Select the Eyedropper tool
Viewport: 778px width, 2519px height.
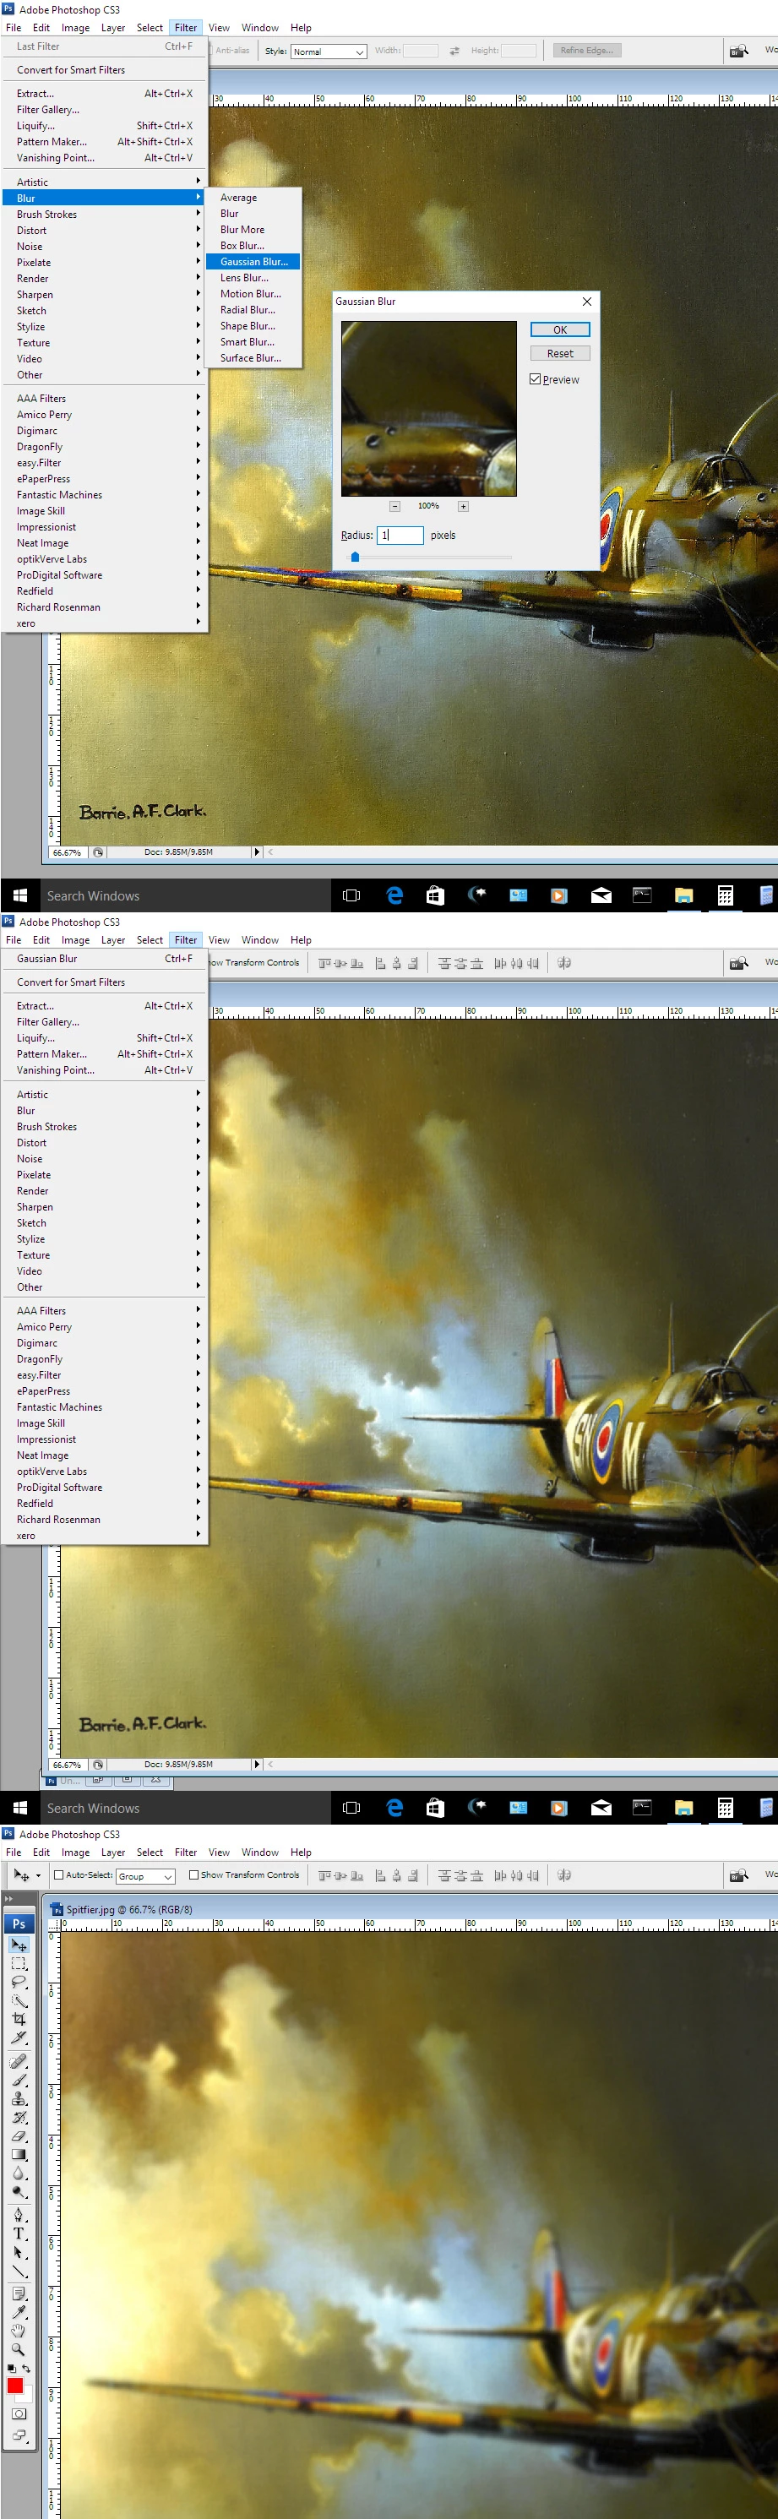point(19,2313)
